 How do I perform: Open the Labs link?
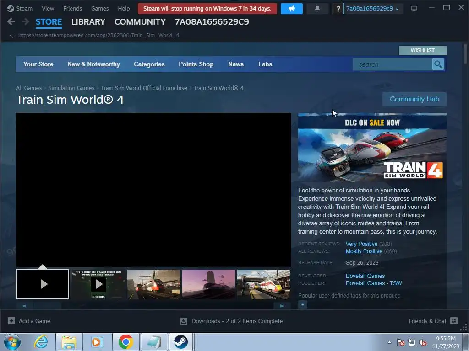click(x=265, y=64)
